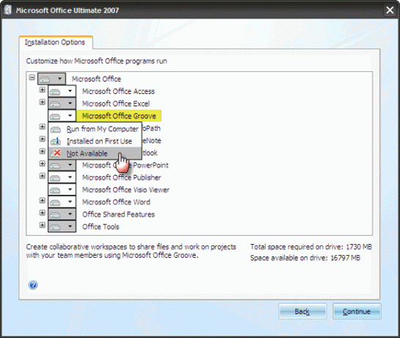Click drive icon next to Visio Viewer

(x=55, y=190)
